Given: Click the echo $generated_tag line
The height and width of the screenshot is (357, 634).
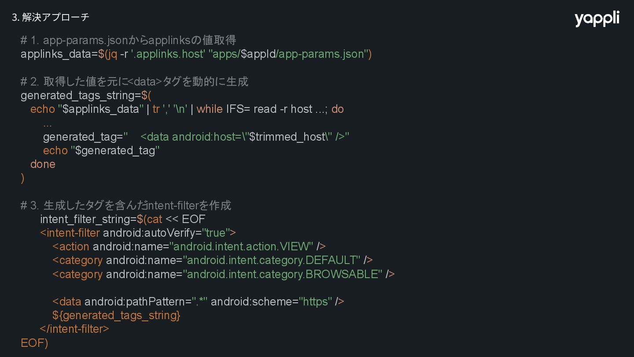Looking at the screenshot, I should tap(101, 151).
